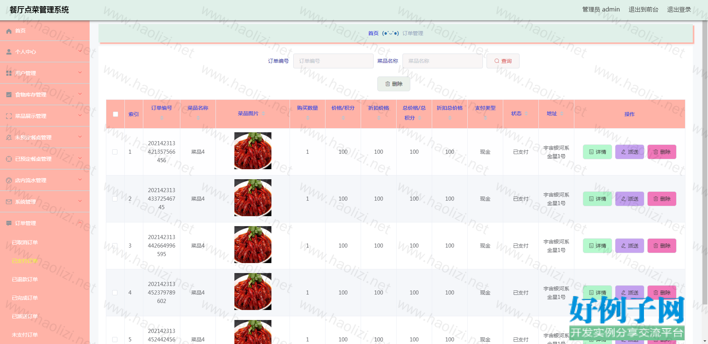Select the checkbox for row 2
Screen dimensions: 708x344
click(x=115, y=199)
